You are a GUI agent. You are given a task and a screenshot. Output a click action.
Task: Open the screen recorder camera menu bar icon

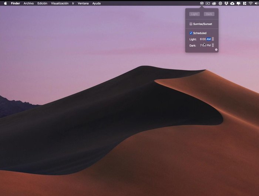208,3
